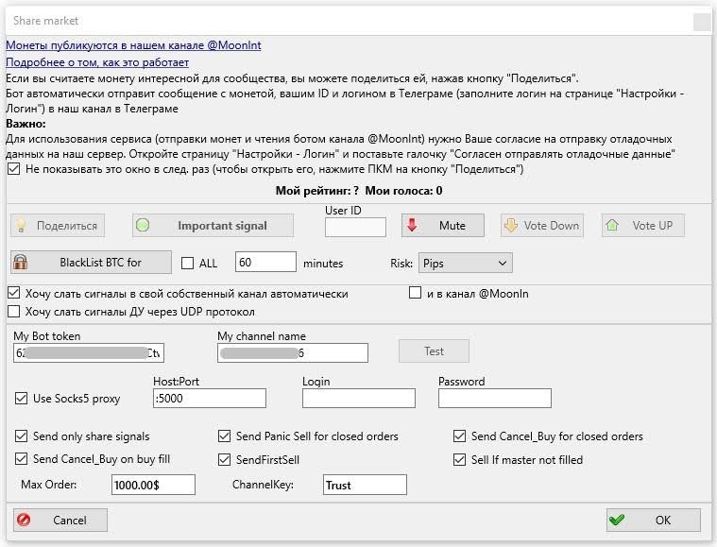Open the Risk dropdown showing Pips

465,263
